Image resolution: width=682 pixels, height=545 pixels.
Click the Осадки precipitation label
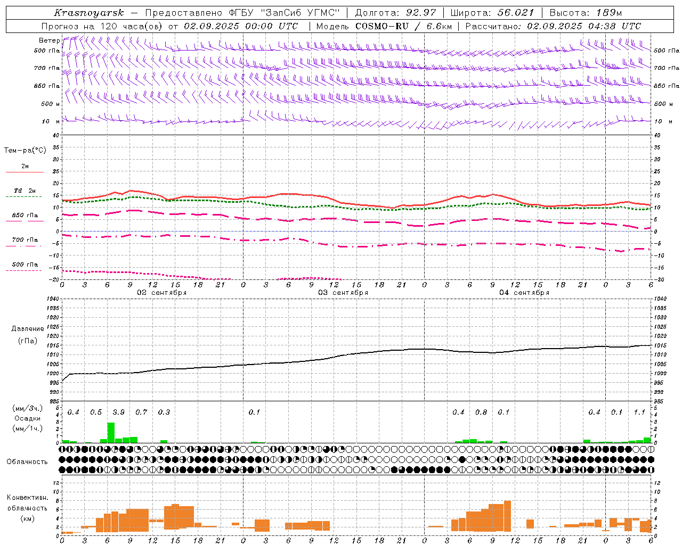[x=28, y=418]
